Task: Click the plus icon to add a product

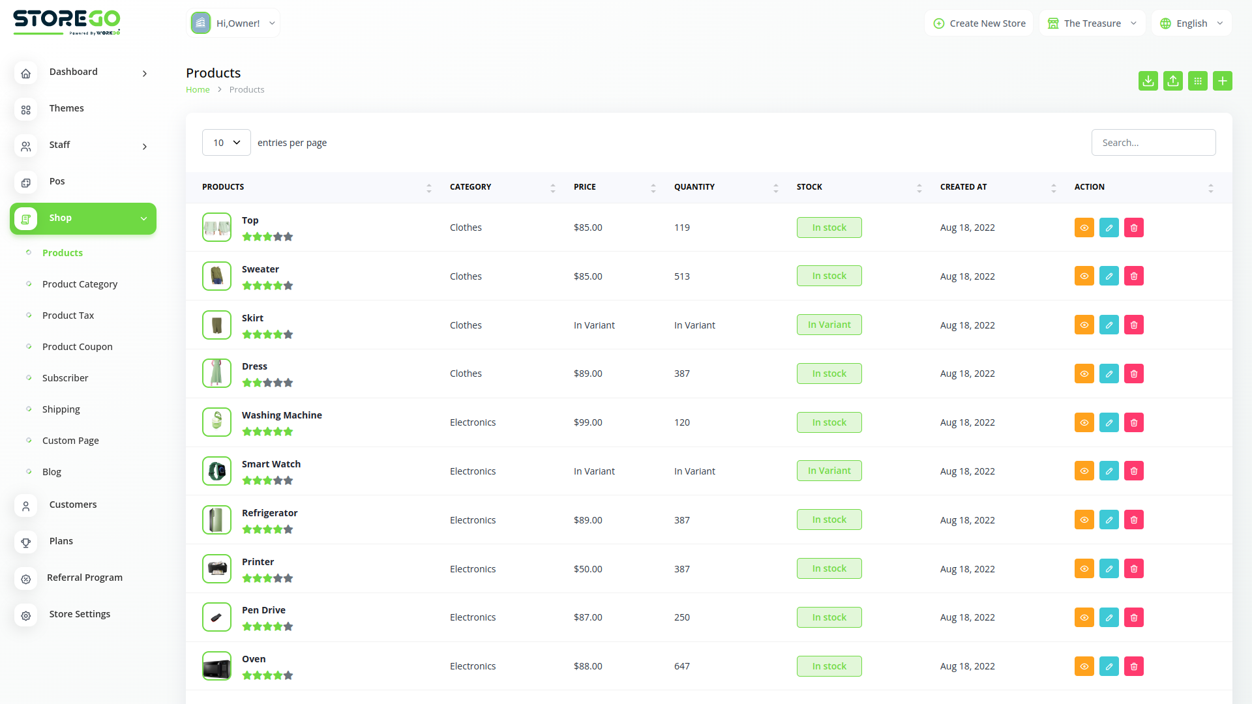Action: 1223,81
